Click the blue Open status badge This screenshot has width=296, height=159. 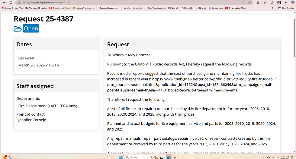pyautogui.click(x=31, y=28)
